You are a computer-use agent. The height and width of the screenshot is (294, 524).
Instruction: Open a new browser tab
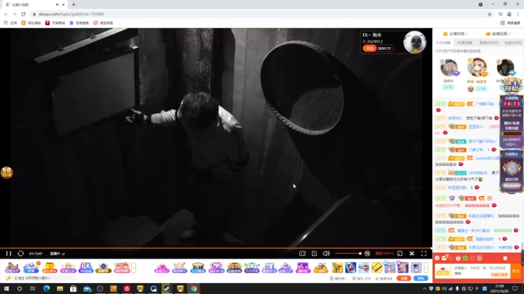pos(73,5)
